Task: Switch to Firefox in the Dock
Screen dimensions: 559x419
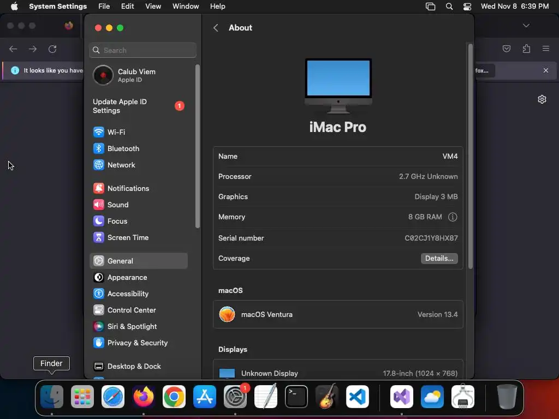Action: (x=144, y=397)
